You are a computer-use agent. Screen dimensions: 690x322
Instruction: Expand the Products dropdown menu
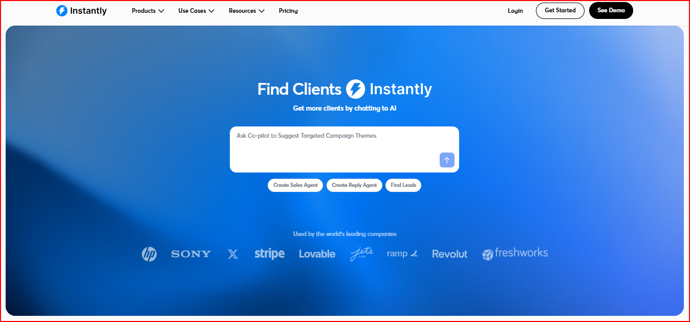pyautogui.click(x=148, y=11)
